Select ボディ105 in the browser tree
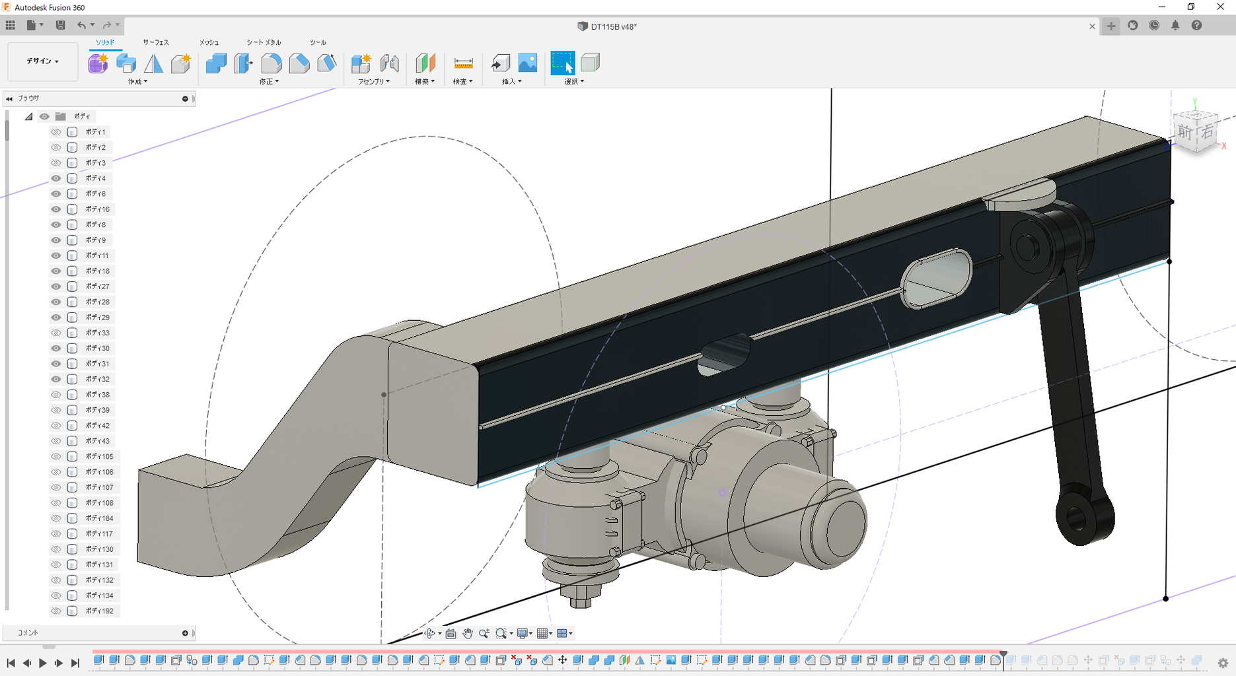 pos(100,457)
